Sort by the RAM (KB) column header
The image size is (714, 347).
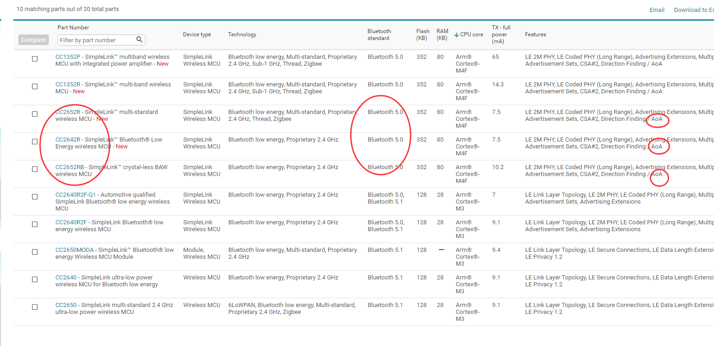(442, 34)
